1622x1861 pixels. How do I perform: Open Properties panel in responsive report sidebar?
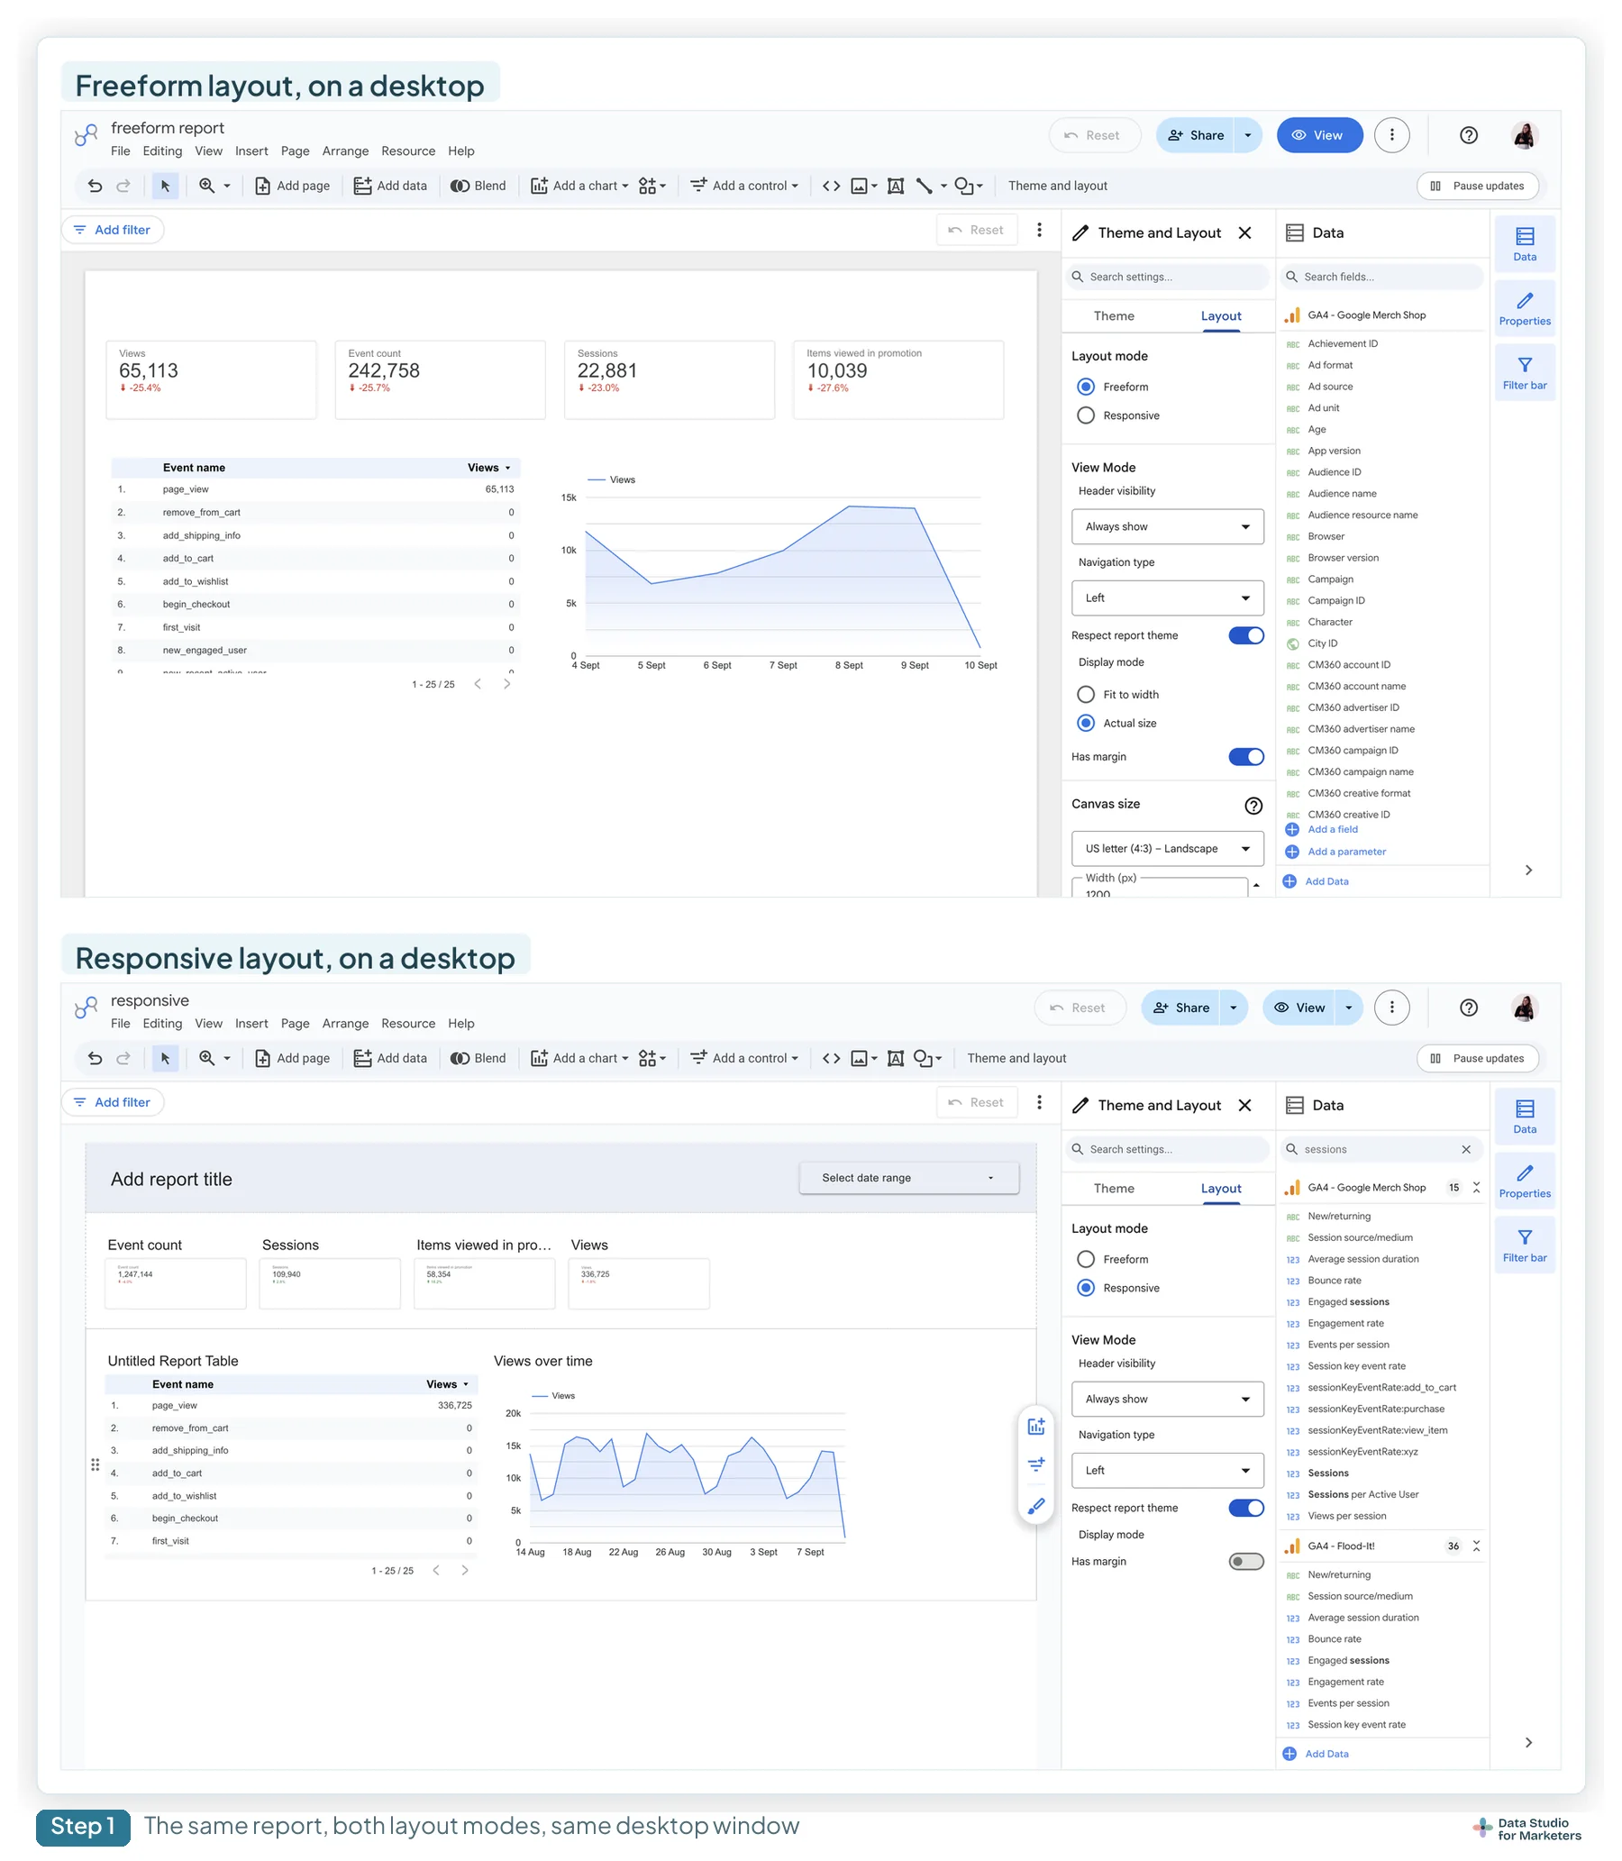pos(1525,1181)
